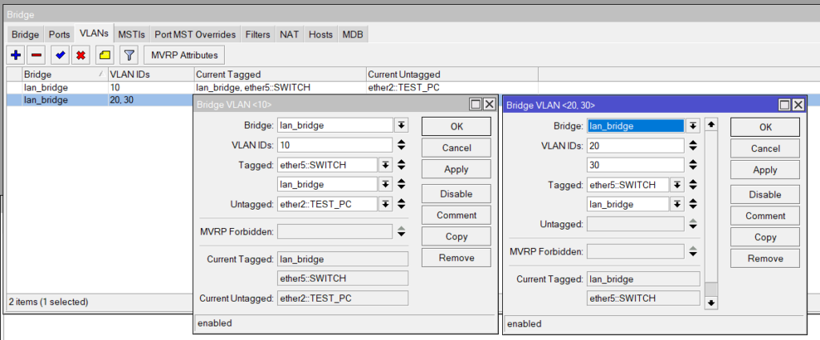Open the Filters tab

pos(258,34)
